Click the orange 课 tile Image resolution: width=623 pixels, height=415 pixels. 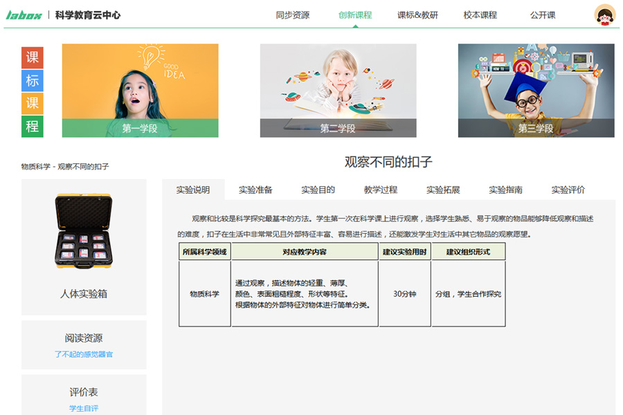coord(32,103)
